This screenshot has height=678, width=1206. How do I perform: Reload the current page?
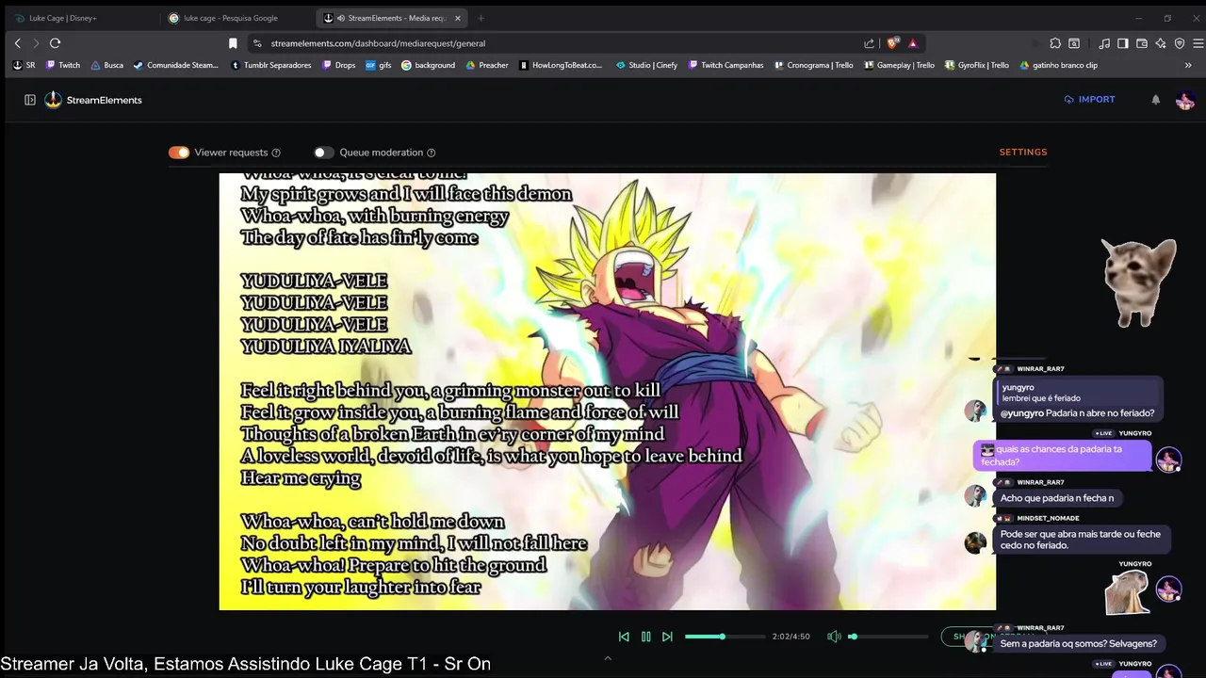[56, 43]
